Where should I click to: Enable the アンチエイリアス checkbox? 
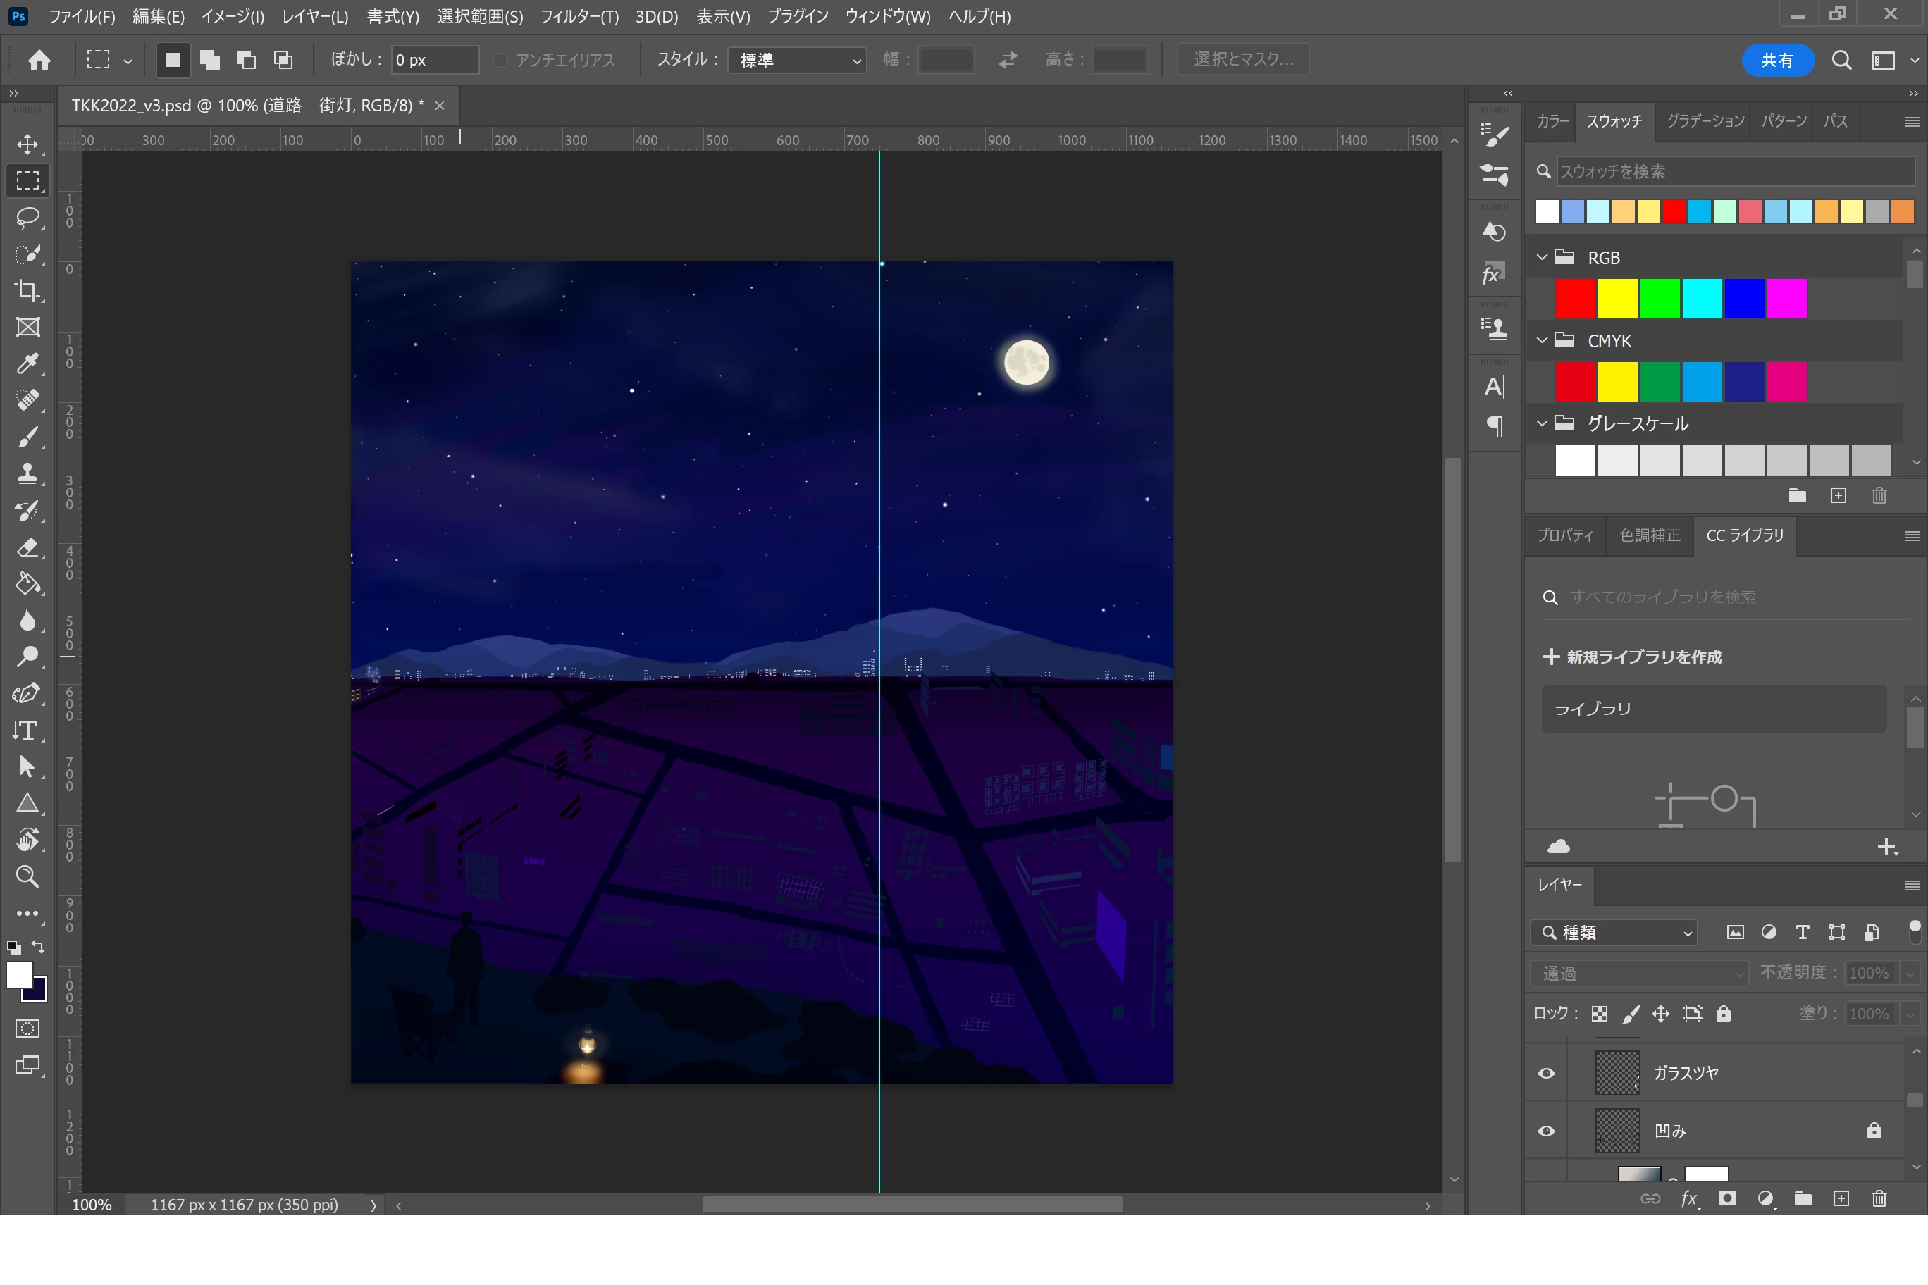coord(500,61)
